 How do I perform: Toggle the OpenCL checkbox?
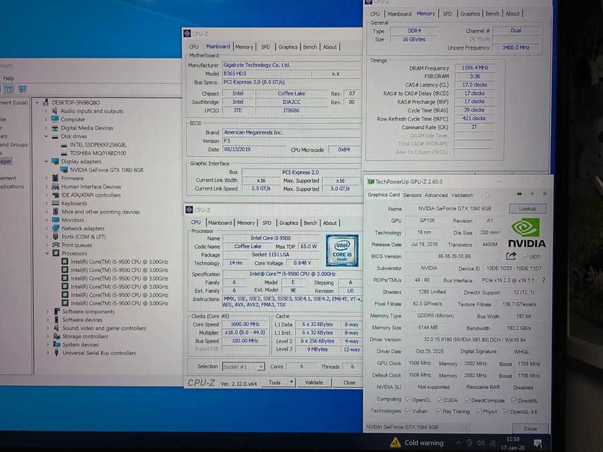pos(408,400)
